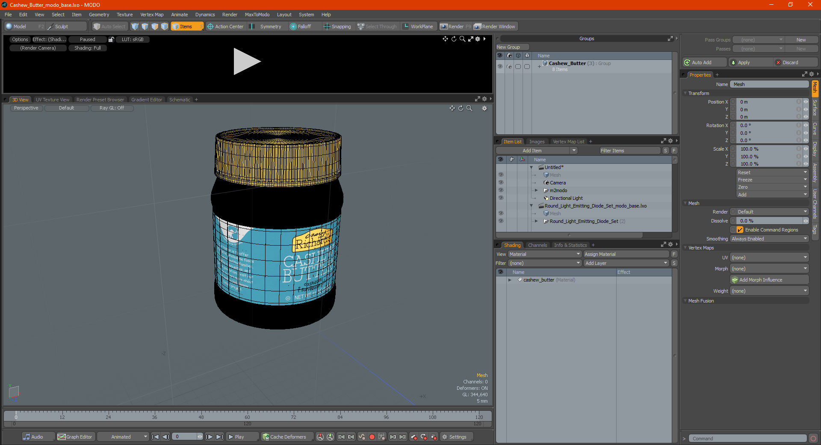Switch to Channels tab

tap(537, 245)
